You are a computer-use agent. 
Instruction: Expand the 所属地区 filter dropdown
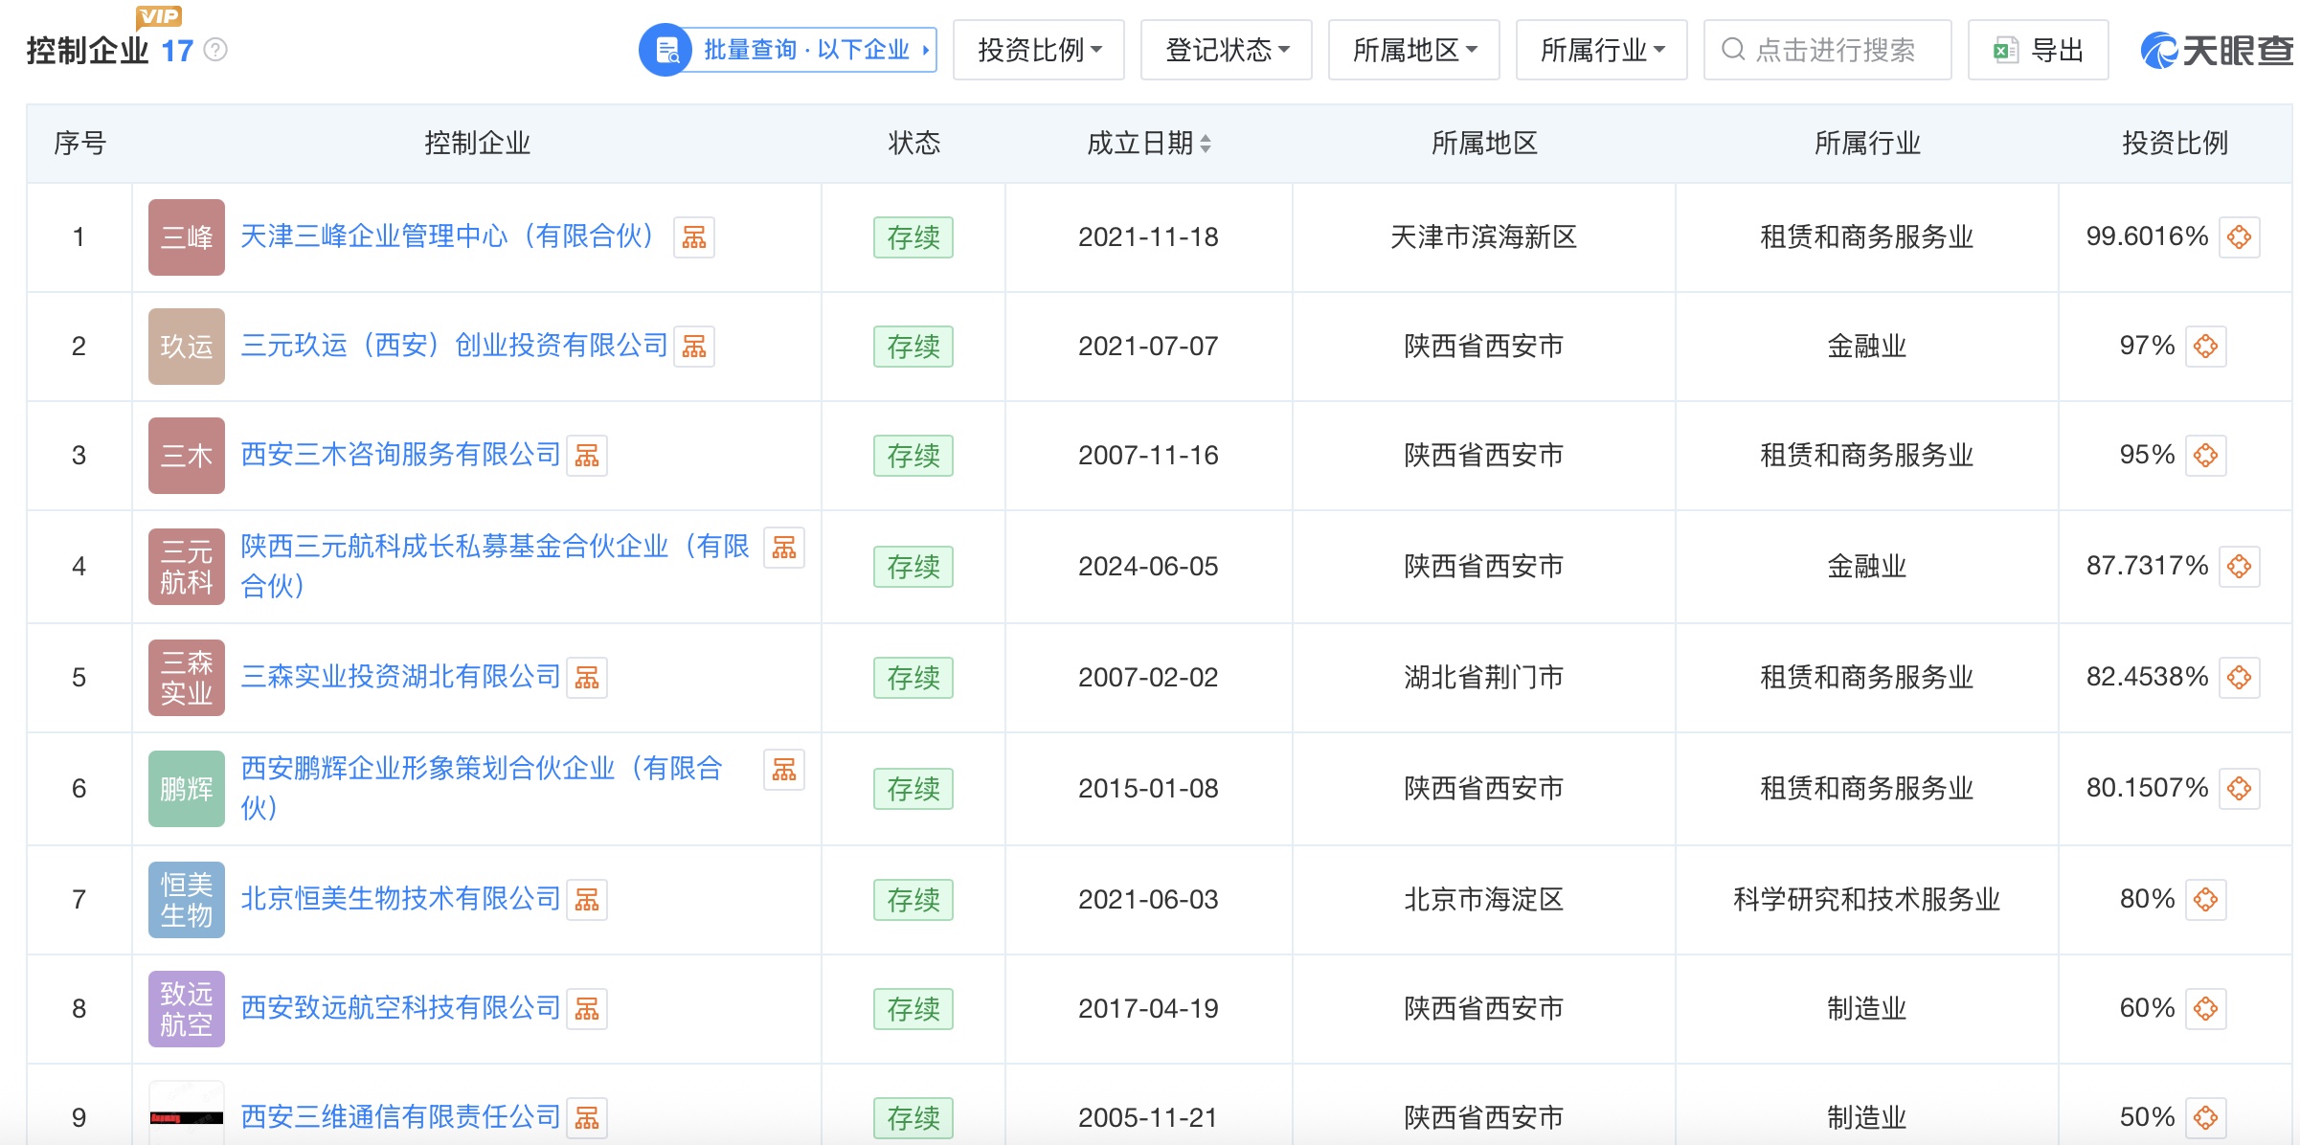pyautogui.click(x=1413, y=50)
